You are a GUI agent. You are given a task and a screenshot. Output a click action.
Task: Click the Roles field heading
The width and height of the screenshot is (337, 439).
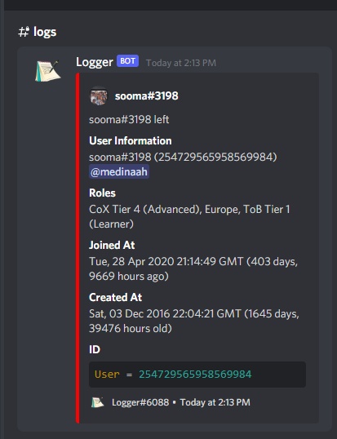tap(102, 193)
